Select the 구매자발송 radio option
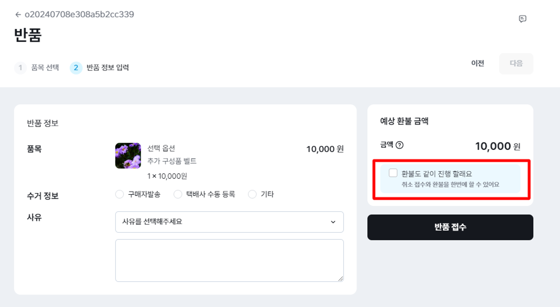 (120, 194)
